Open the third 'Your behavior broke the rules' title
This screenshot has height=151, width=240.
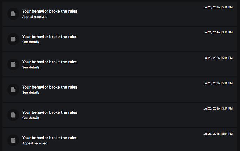pyautogui.click(x=50, y=62)
